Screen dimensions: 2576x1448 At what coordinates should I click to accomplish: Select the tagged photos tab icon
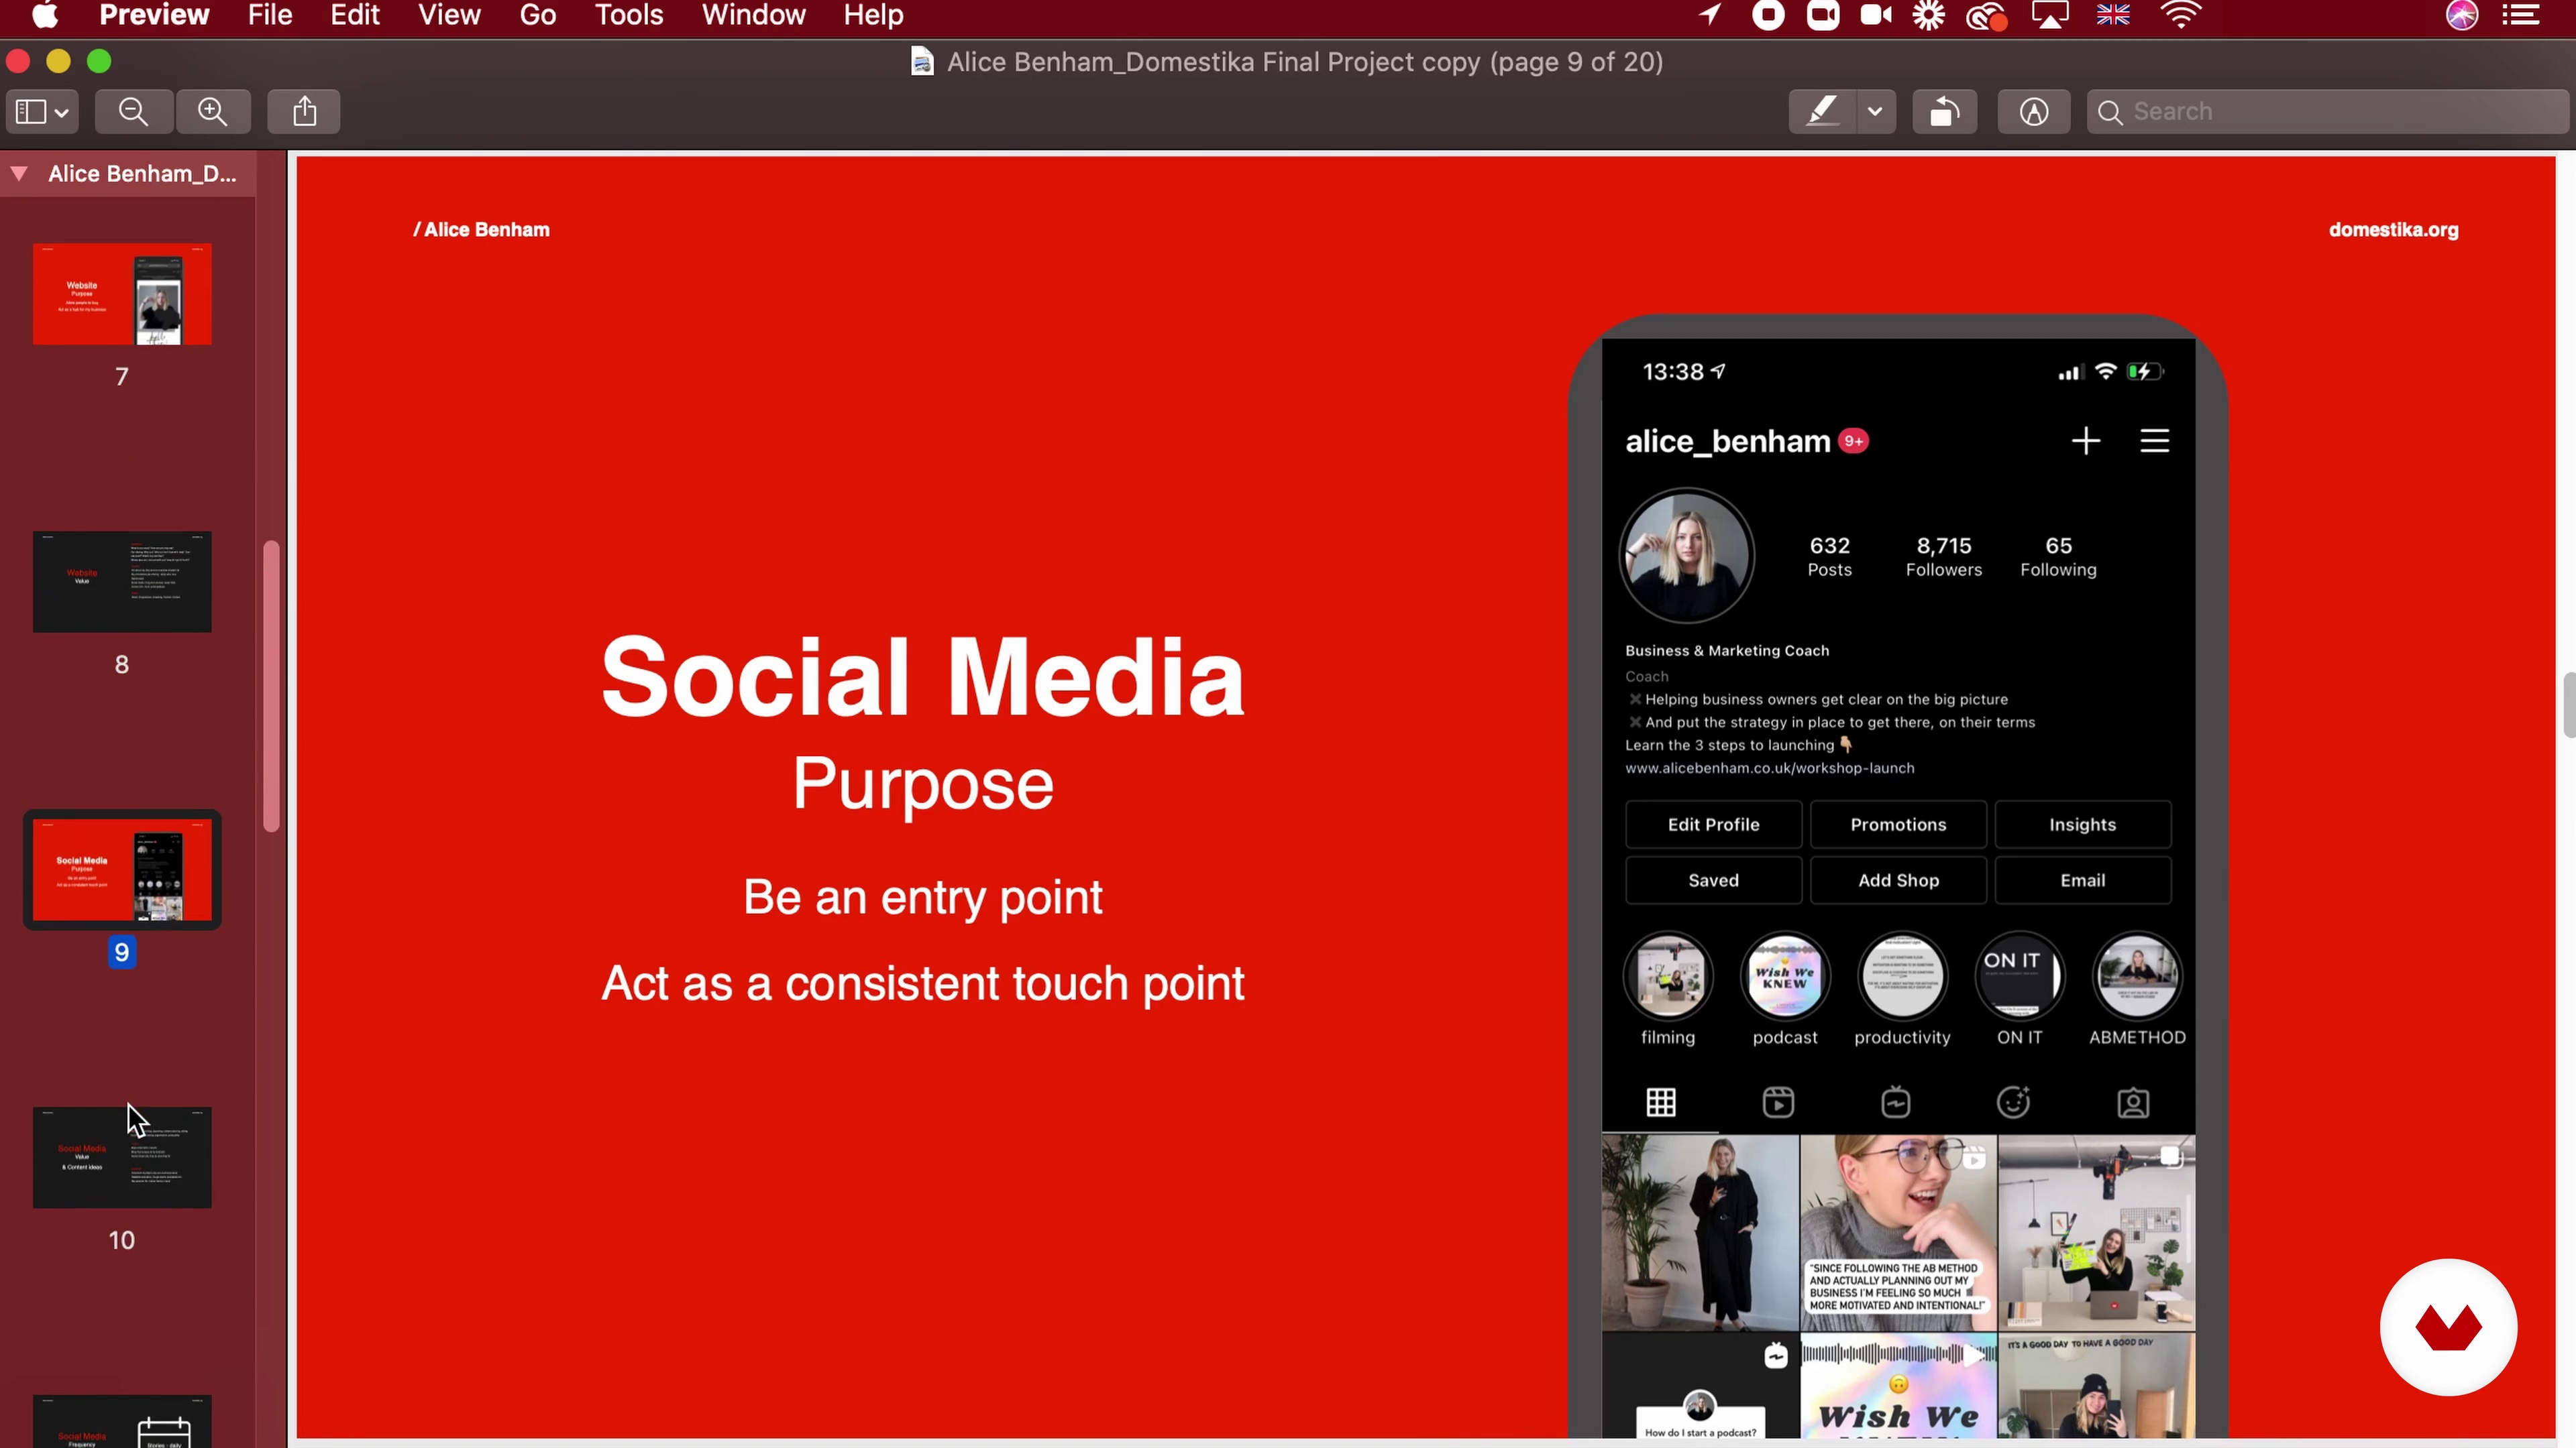[x=2133, y=1102]
